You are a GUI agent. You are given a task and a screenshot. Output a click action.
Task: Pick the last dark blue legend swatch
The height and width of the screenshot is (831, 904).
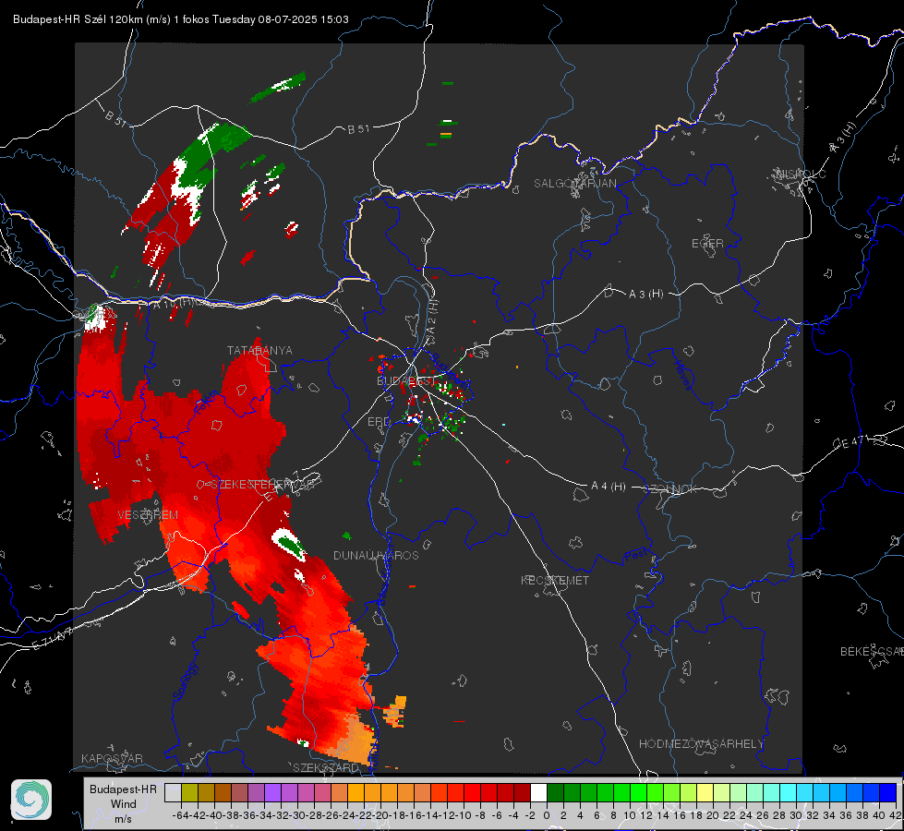(888, 792)
